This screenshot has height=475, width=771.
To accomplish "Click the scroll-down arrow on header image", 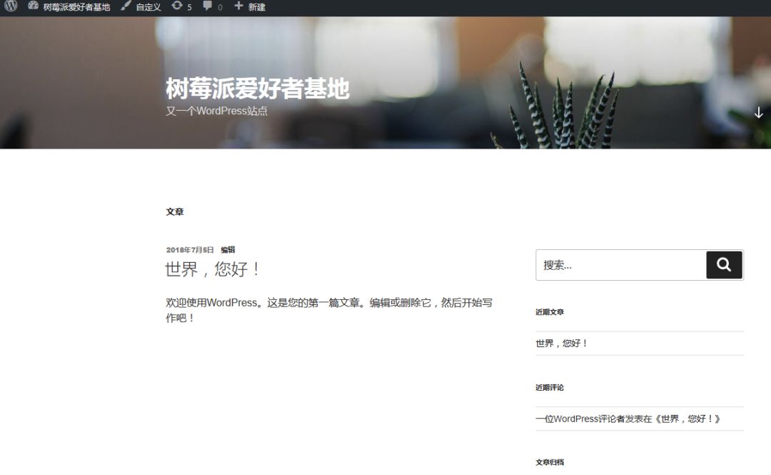I will coord(759,113).
